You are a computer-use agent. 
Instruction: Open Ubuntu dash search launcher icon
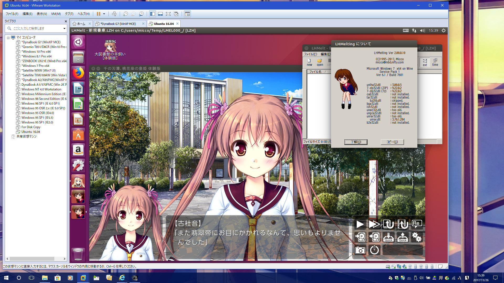tap(78, 42)
